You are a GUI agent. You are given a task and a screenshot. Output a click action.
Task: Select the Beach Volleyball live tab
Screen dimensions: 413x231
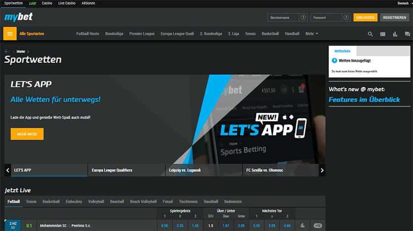(x=143, y=202)
